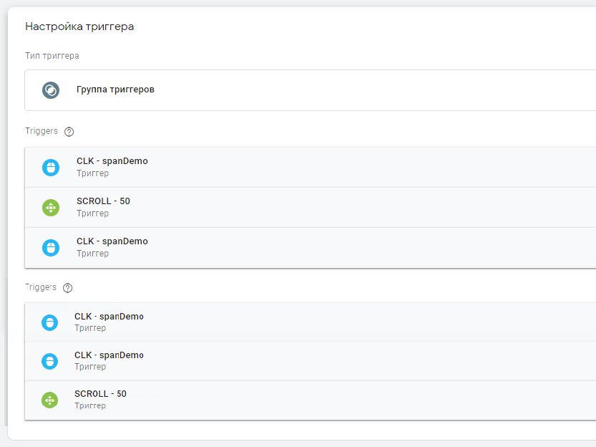Image resolution: width=596 pixels, height=447 pixels.
Task: Open SCROLL - 50 in the lower Triggers list
Action: click(101, 393)
